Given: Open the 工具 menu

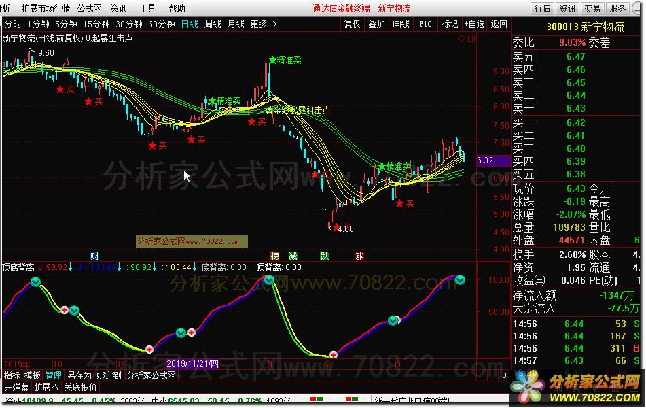Looking at the screenshot, I should [147, 8].
